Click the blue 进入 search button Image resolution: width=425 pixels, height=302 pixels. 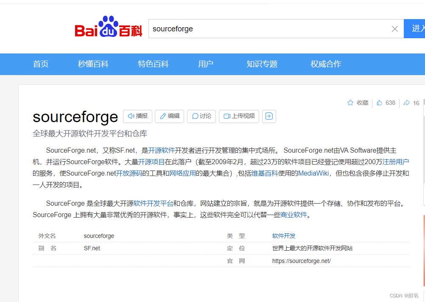pyautogui.click(x=414, y=29)
